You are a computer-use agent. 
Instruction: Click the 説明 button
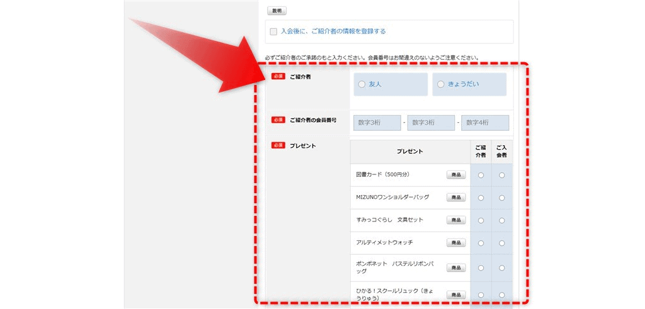tap(277, 11)
